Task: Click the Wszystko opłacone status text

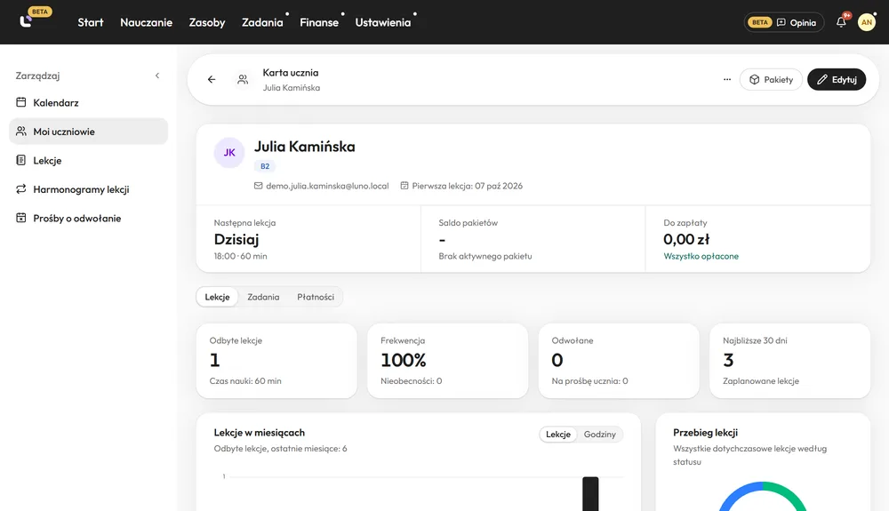Action: (701, 256)
